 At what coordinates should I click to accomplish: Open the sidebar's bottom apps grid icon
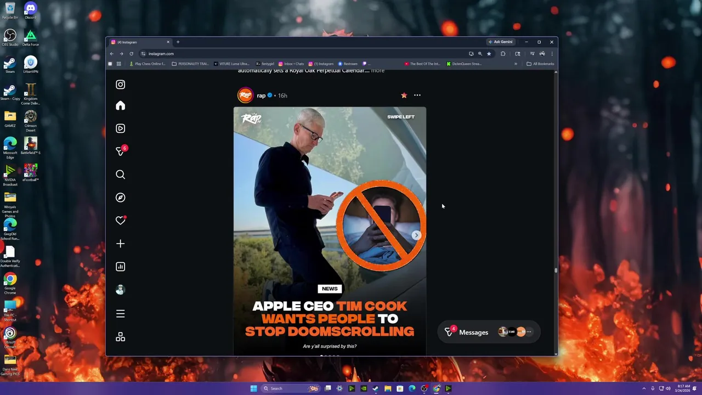coord(120,337)
